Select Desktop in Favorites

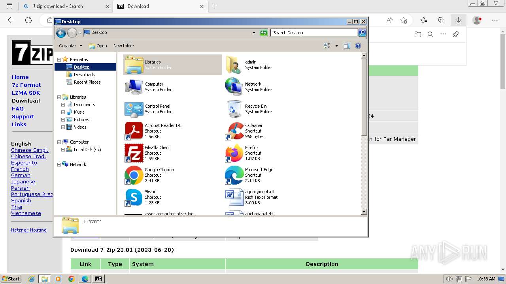81,67
